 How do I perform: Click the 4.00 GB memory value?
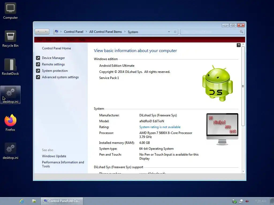(144, 143)
